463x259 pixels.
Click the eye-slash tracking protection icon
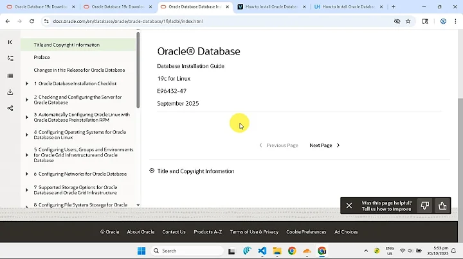(397, 21)
